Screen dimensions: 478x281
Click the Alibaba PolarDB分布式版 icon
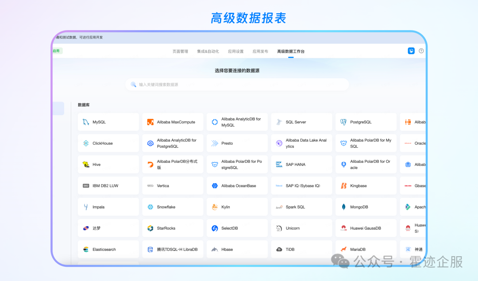point(150,165)
